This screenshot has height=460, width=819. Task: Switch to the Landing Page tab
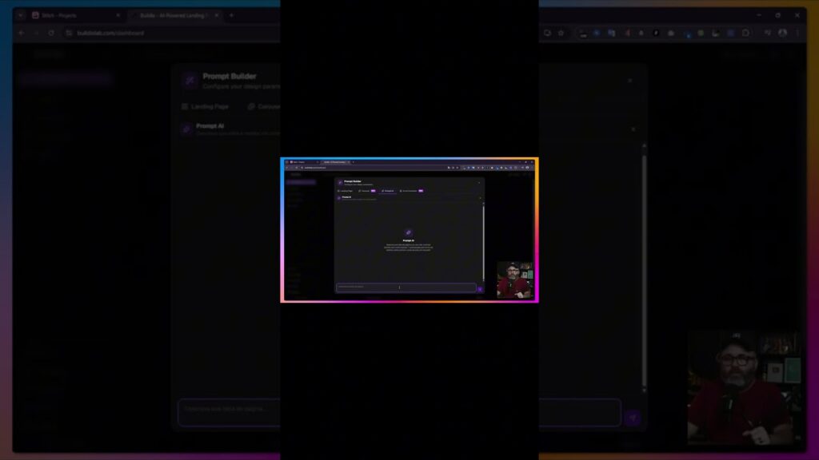[x=346, y=191]
